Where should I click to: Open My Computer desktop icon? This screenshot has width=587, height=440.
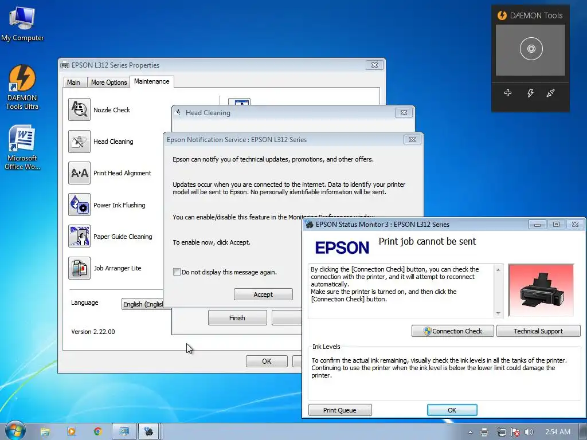(22, 23)
